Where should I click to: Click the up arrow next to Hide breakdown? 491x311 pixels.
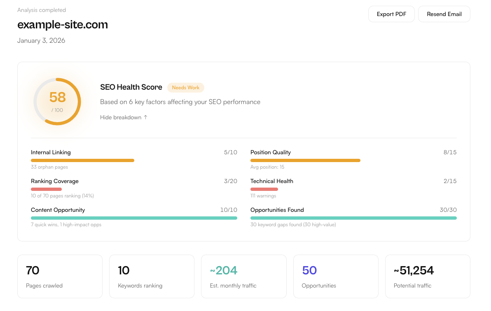(146, 117)
